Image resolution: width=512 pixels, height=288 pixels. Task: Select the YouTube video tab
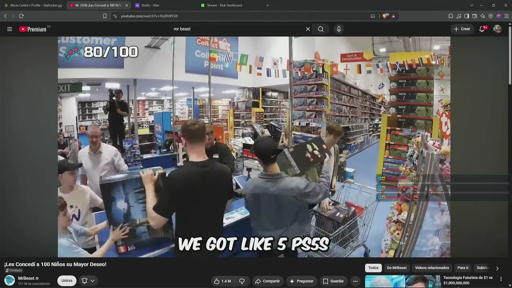(99, 5)
